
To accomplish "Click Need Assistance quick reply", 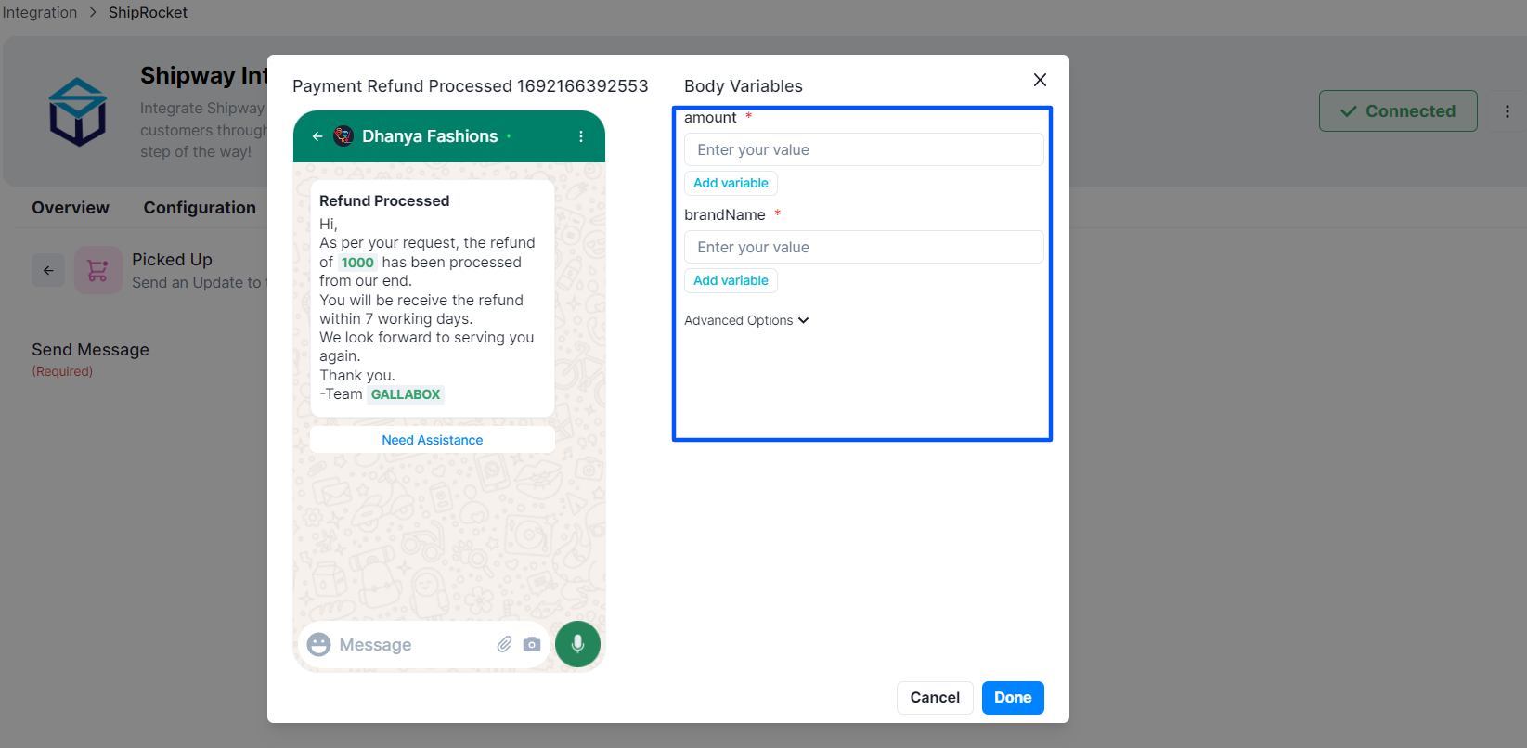I will tap(433, 440).
